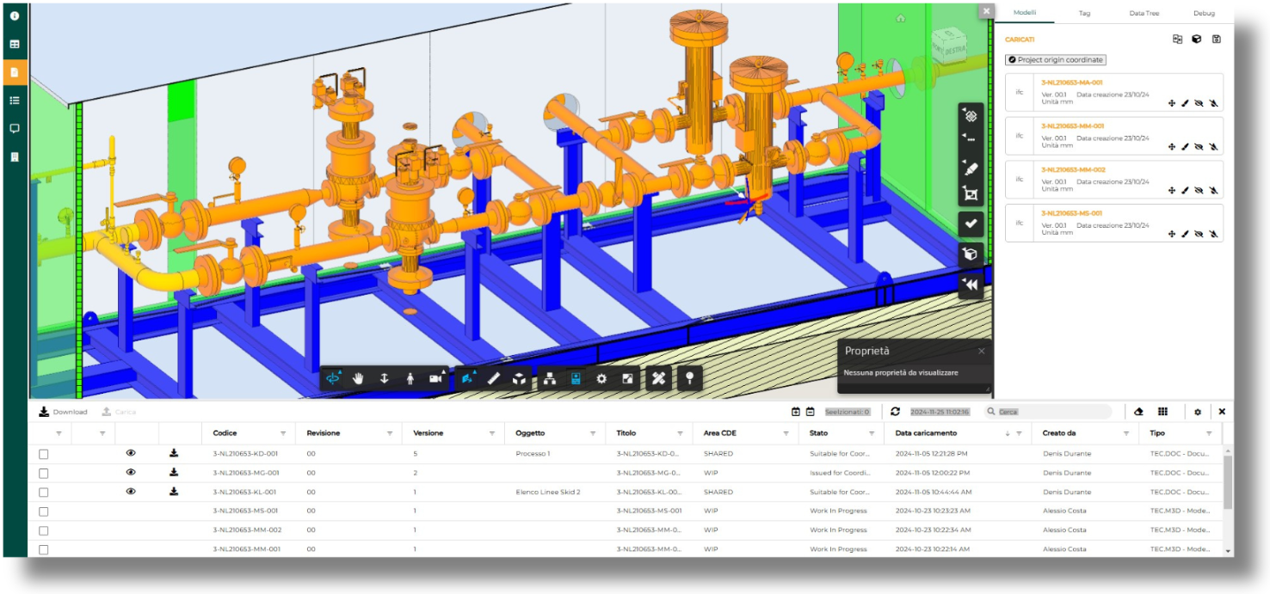
Task: Click the cube icon next to CARICATI
Action: (1196, 40)
